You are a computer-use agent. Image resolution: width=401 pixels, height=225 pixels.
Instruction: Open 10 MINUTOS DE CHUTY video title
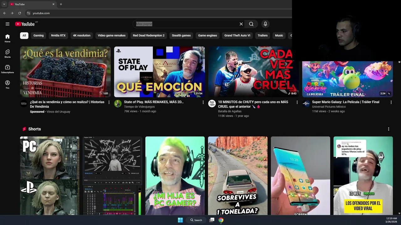pos(253,104)
